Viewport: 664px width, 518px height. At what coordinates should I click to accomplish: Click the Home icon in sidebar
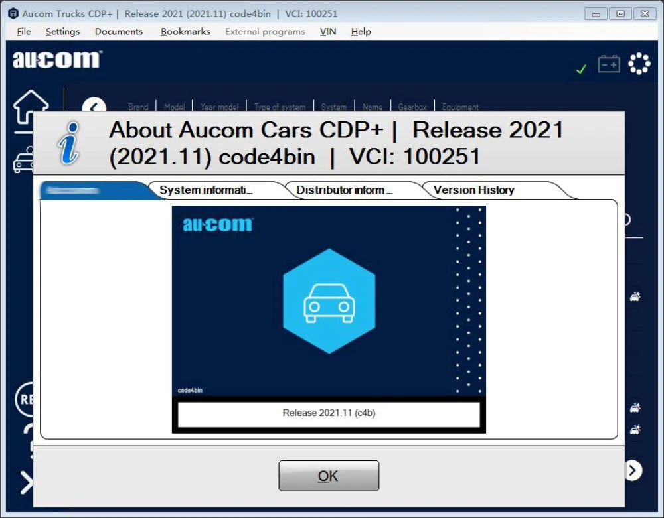pyautogui.click(x=31, y=105)
